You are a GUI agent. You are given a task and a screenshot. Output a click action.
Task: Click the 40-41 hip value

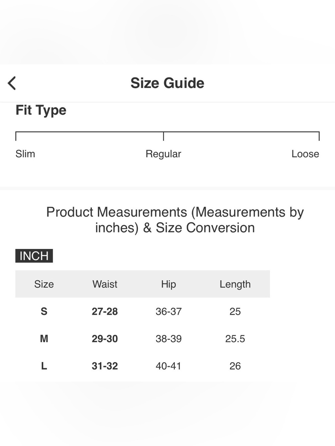(169, 366)
